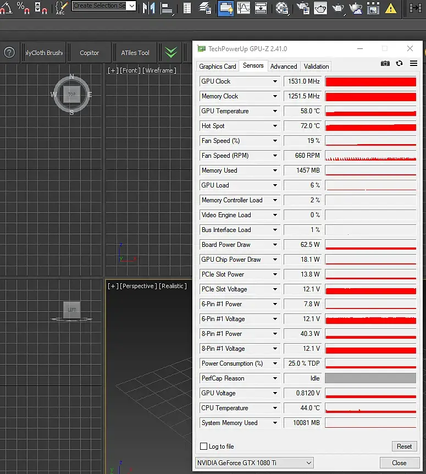Click the ATiles Tool button
This screenshot has height=474, width=426.
(x=135, y=53)
